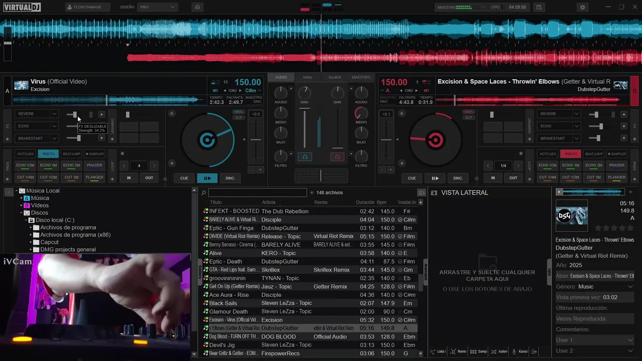Play preview in info panel mini player
The width and height of the screenshot is (642, 361).
pyautogui.click(x=559, y=192)
